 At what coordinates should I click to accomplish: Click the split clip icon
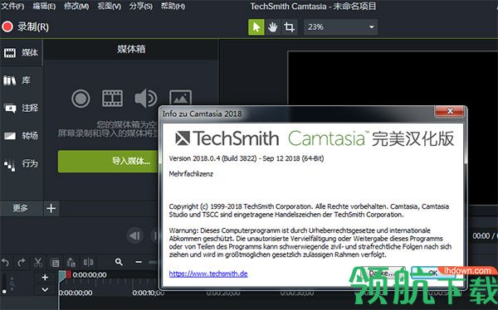coord(88,262)
